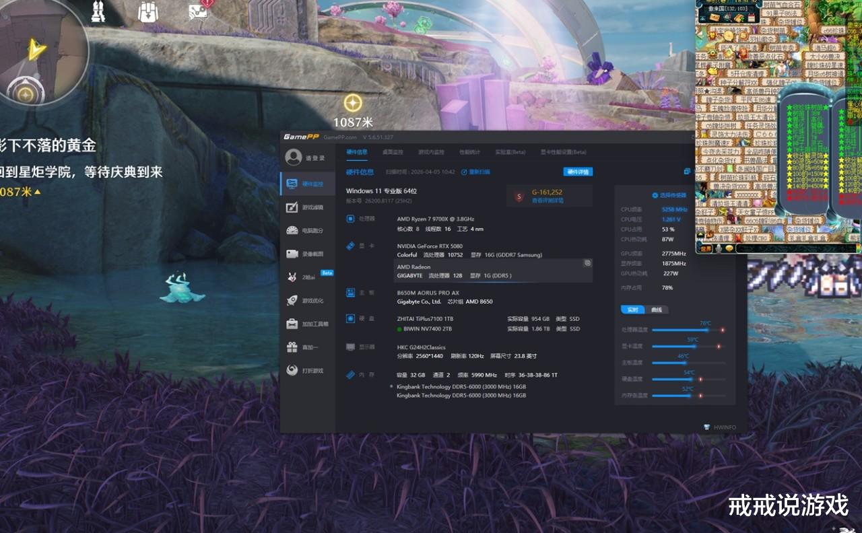The width and height of the screenshot is (862, 533).
Task: Click the AMD Ryzen 7 9700X text
Action: (x=435, y=219)
